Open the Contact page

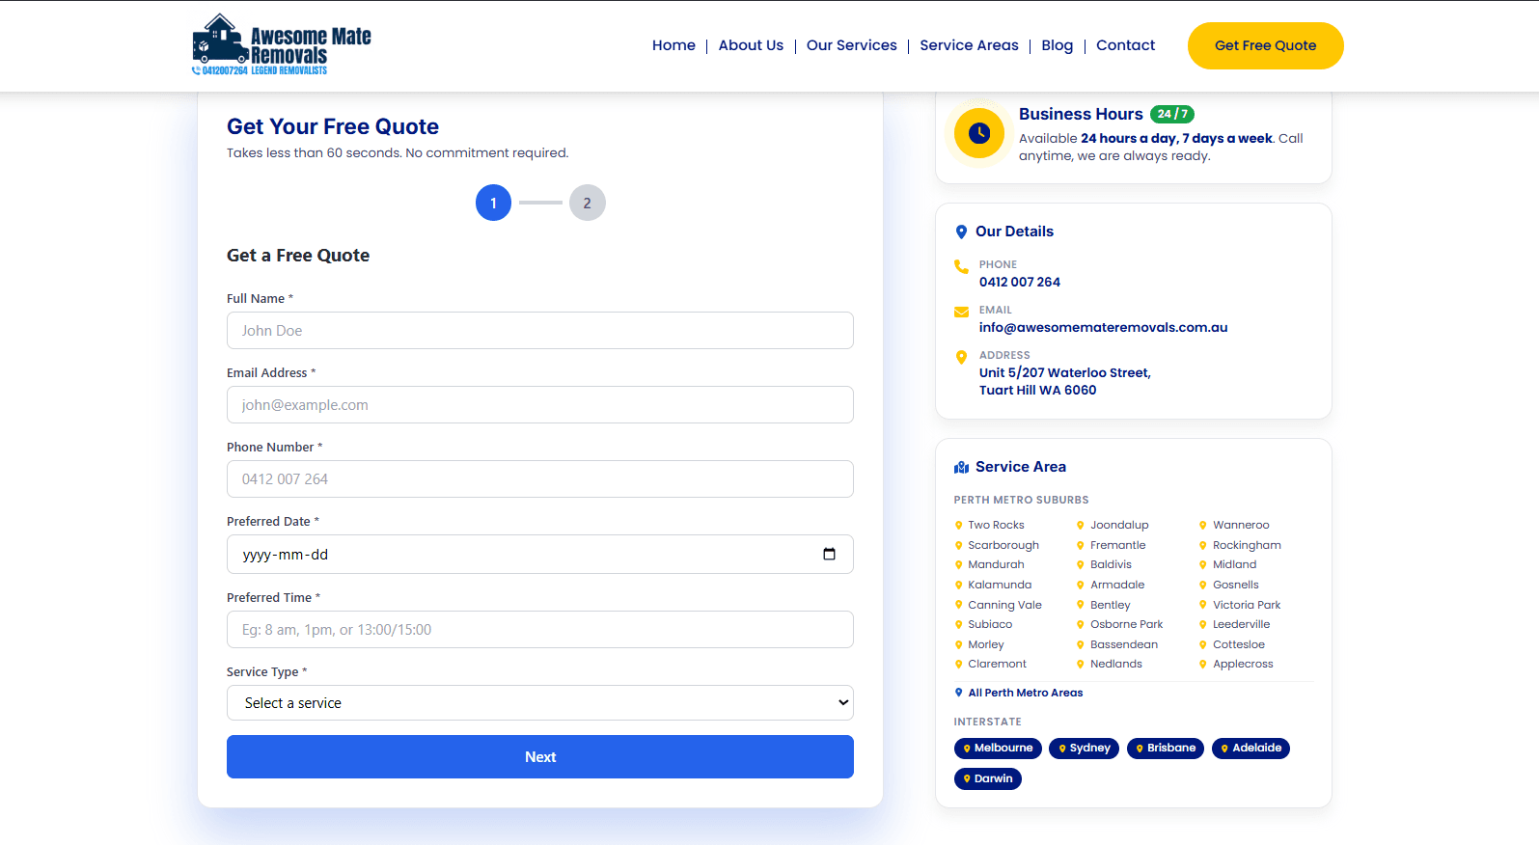(1125, 45)
